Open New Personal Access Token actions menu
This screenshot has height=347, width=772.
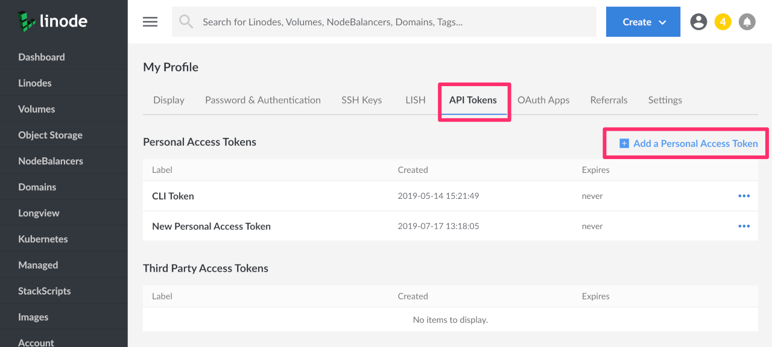[744, 226]
